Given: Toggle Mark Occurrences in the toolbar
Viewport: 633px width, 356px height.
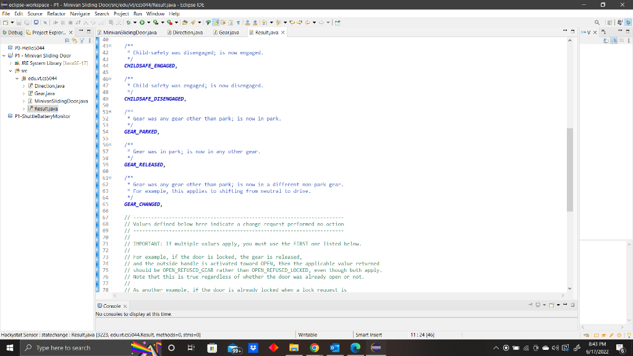Looking at the screenshot, I should pyautogui.click(x=215, y=22).
